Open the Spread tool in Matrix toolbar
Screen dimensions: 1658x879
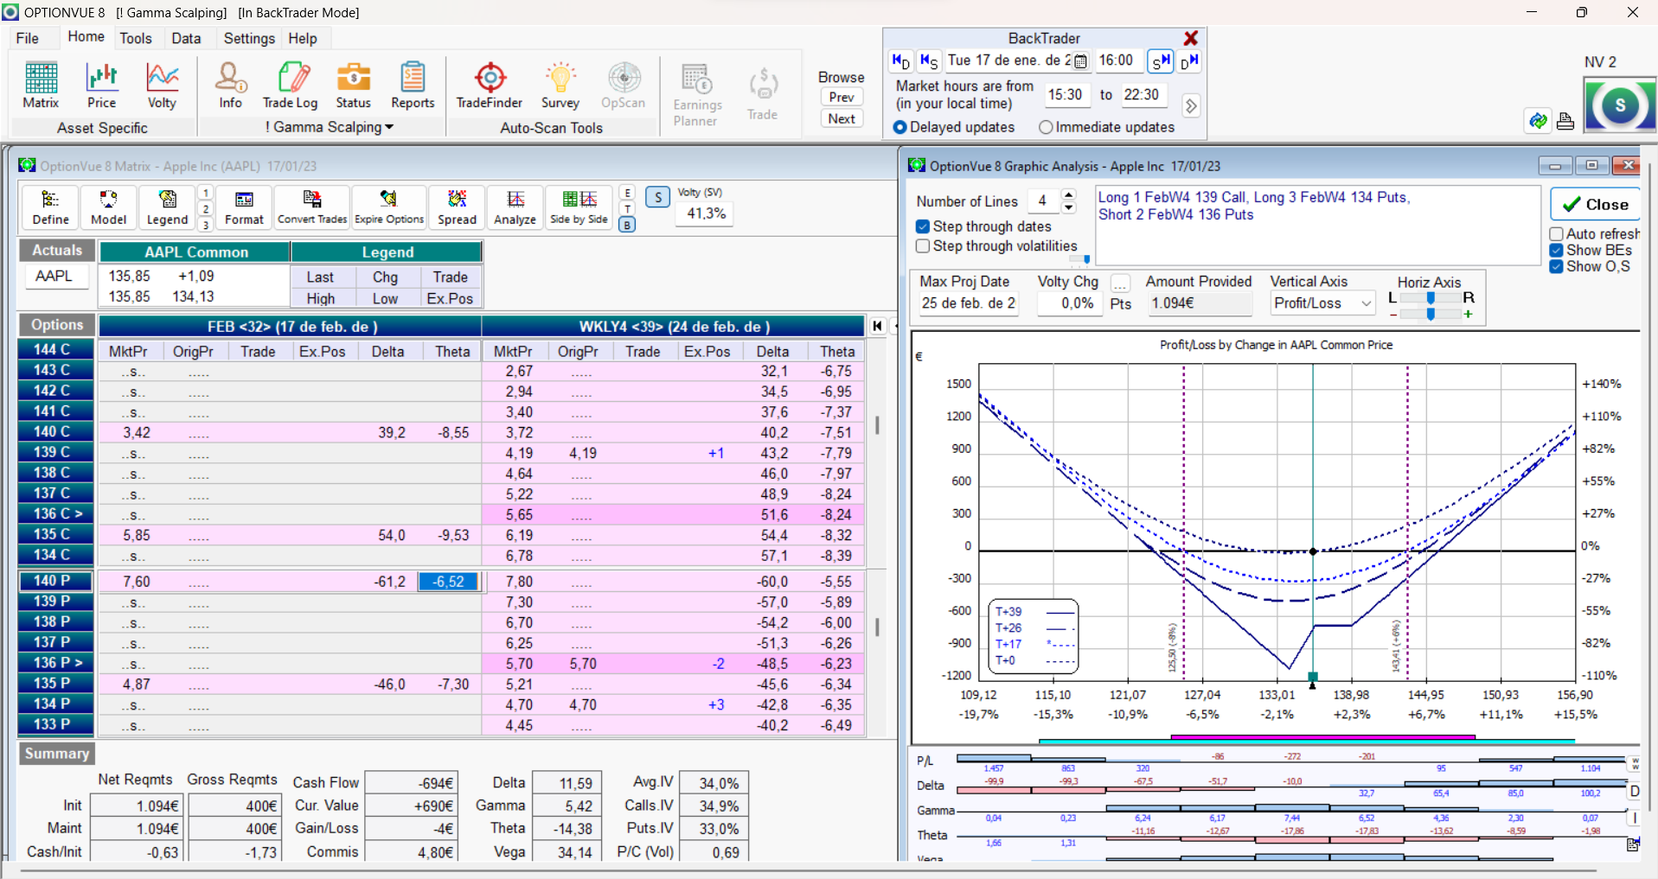[457, 208]
